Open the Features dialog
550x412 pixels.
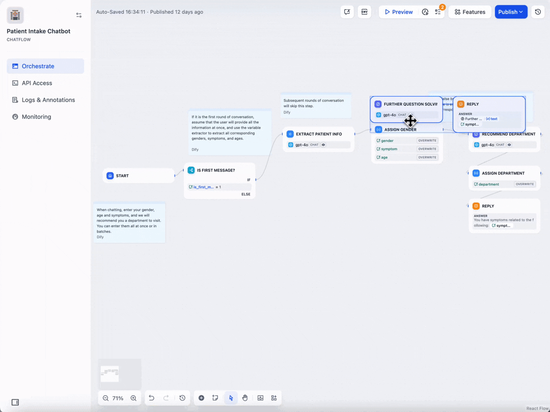(x=470, y=11)
